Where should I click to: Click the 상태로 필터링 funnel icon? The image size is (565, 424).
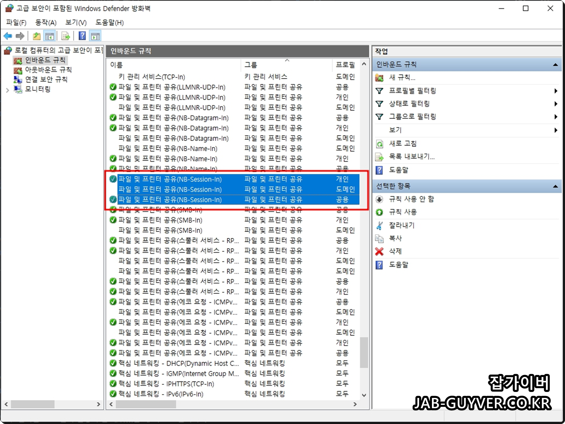point(379,104)
